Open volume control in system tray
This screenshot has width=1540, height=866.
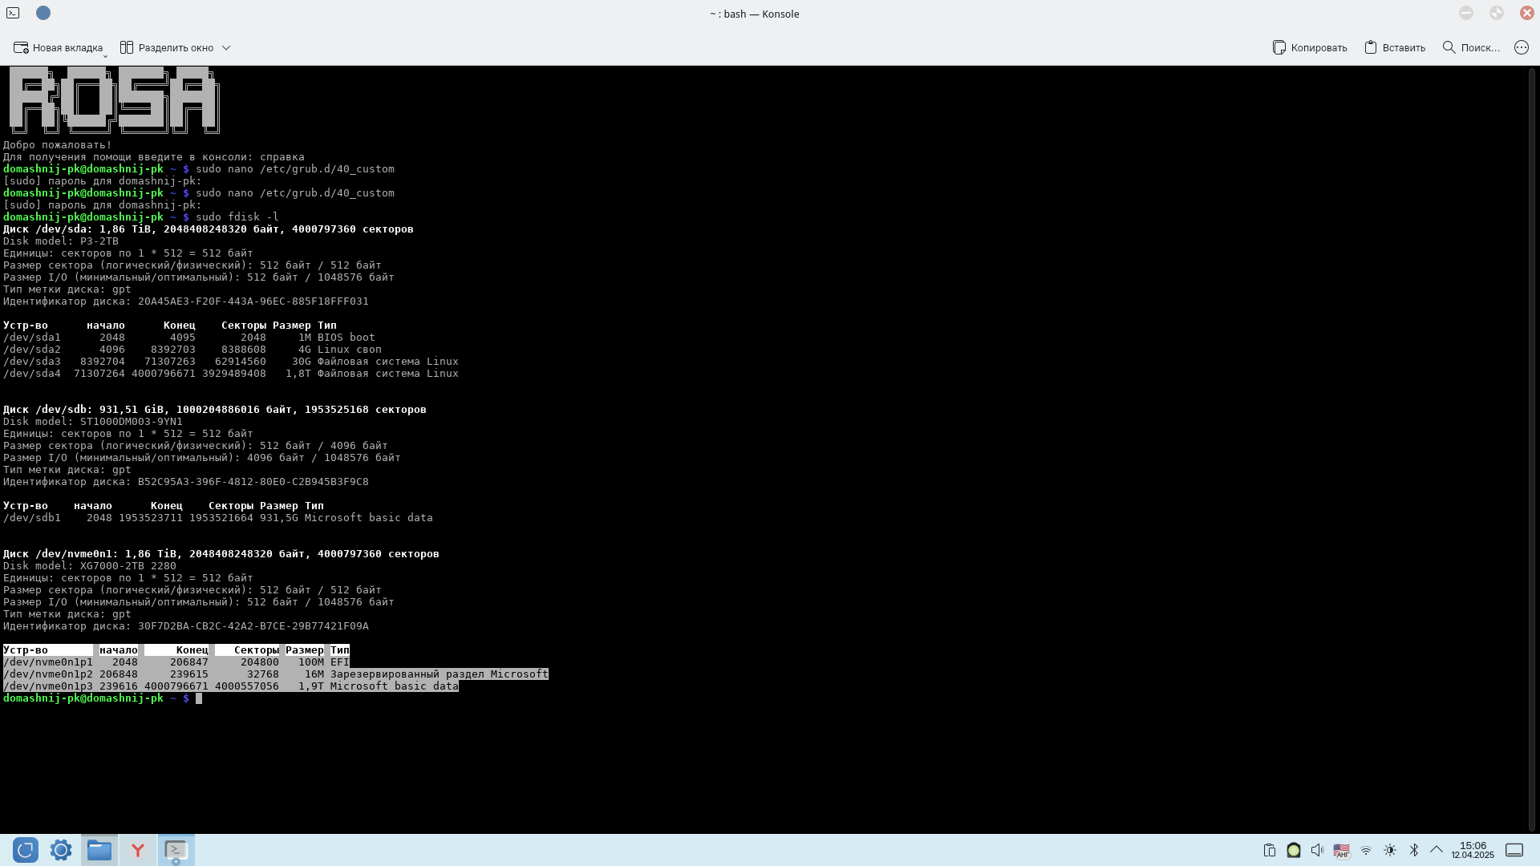pos(1317,850)
